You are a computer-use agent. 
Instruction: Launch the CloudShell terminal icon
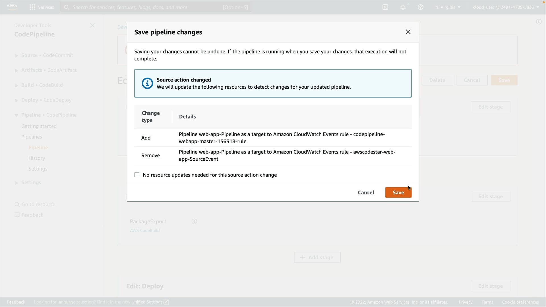pyautogui.click(x=385, y=7)
